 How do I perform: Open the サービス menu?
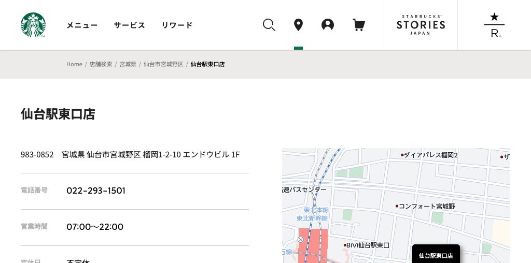point(129,25)
